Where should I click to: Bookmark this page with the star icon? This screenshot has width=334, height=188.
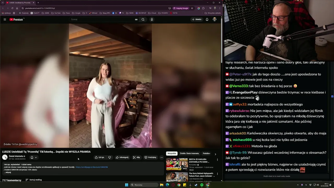192,8
